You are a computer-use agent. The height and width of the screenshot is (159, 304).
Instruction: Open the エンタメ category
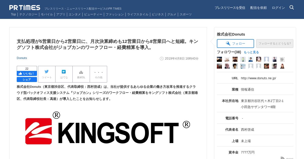point(75,14)
